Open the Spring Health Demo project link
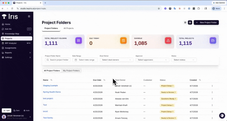This screenshot has width=227, height=121. tap(52, 92)
